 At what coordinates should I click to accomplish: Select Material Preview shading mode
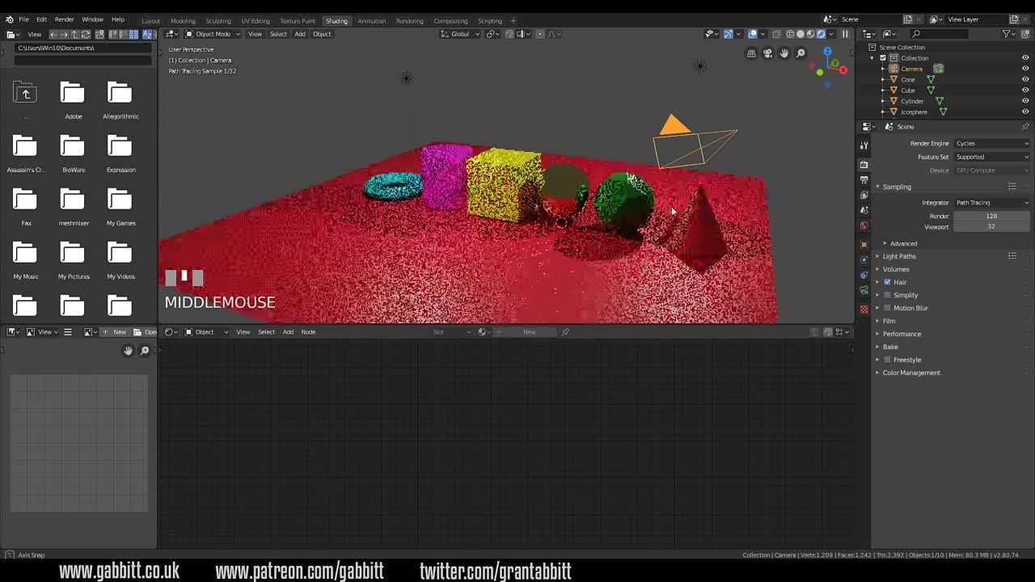(x=810, y=33)
